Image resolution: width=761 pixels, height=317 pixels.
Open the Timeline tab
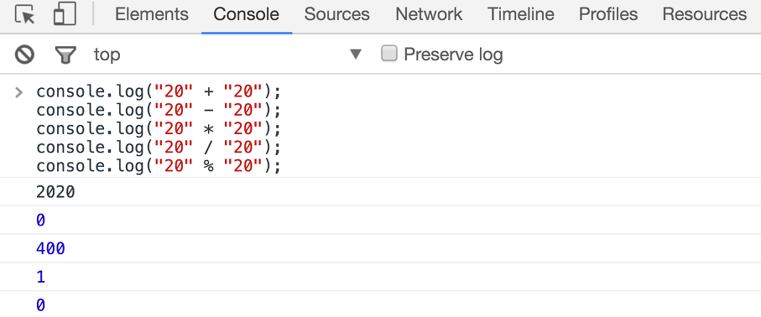coord(520,14)
